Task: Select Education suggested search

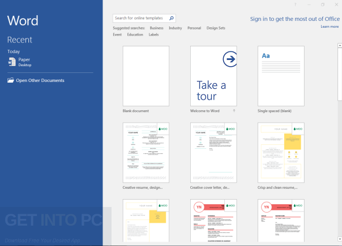Action: pyautogui.click(x=135, y=34)
